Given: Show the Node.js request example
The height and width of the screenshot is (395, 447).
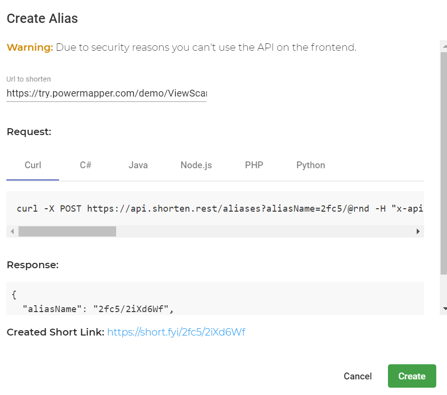Looking at the screenshot, I should (x=196, y=165).
